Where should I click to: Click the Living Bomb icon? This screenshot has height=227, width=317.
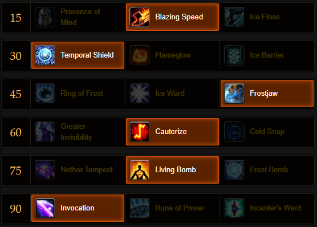(x=140, y=170)
